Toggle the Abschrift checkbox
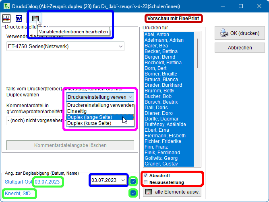 point(146,175)
